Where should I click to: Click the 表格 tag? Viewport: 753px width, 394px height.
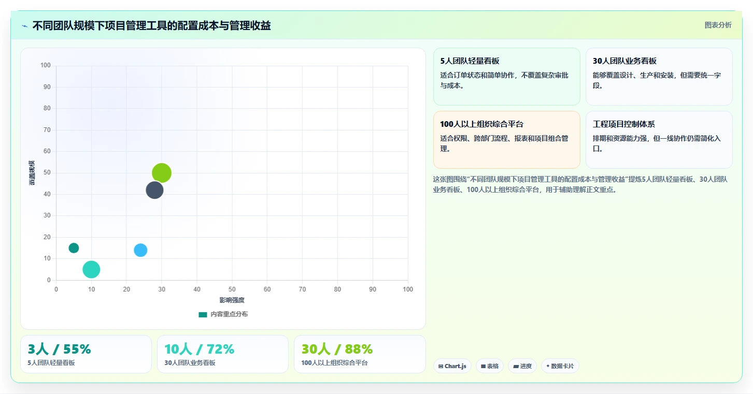[x=489, y=366]
